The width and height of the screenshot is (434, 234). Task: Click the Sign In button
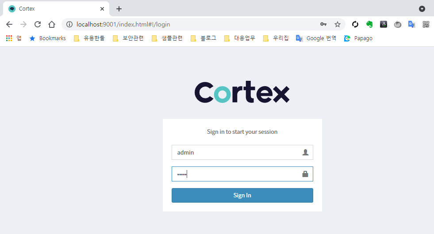[242, 195]
